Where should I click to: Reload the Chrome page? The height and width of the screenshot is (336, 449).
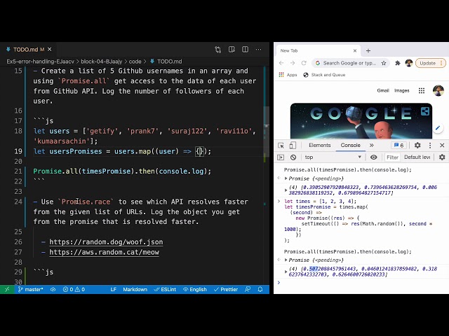[304, 63]
